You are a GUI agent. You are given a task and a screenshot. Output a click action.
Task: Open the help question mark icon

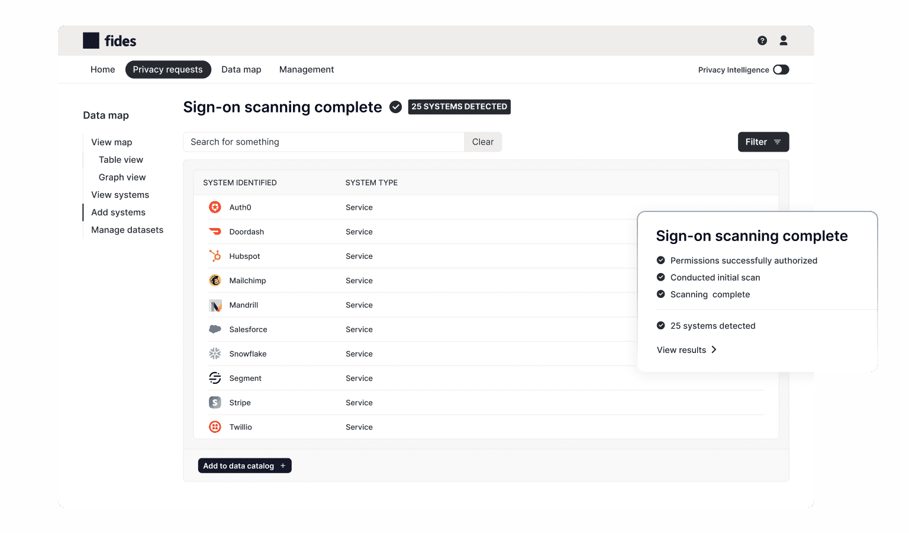[x=762, y=40]
